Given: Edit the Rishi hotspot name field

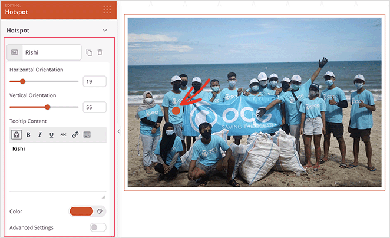Looking at the screenshot, I should pyautogui.click(x=52, y=52).
